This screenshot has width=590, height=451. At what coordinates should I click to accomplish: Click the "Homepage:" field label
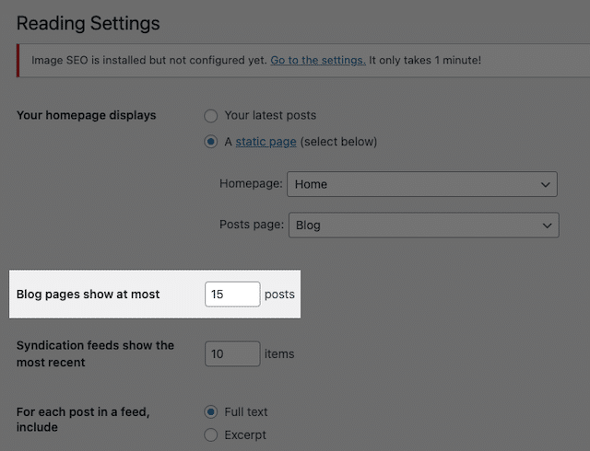[251, 184]
